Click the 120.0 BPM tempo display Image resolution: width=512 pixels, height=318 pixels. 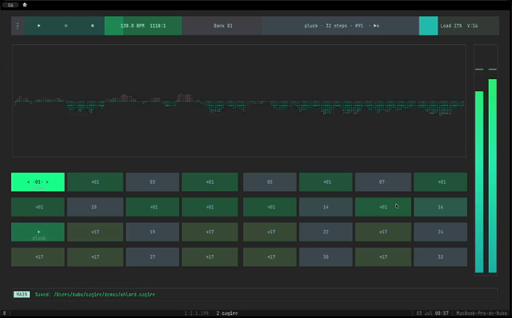click(143, 26)
